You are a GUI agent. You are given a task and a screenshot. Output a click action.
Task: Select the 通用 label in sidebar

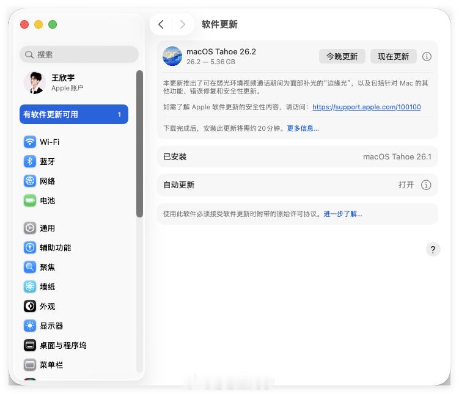pyautogui.click(x=48, y=228)
